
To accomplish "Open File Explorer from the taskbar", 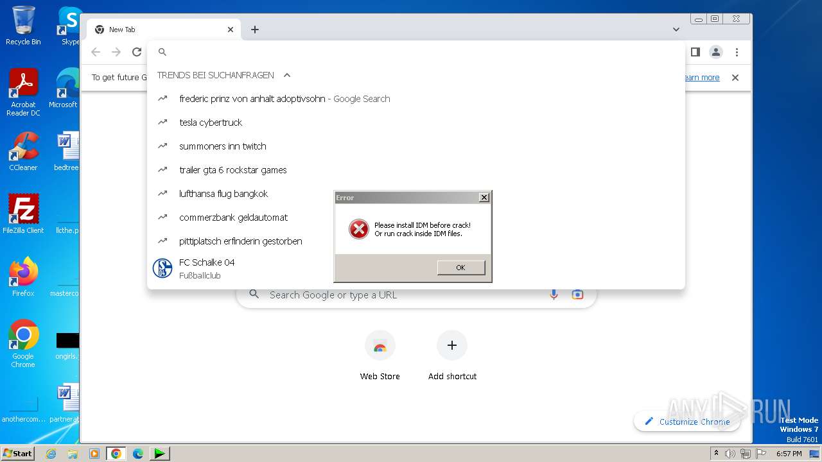I will [73, 454].
